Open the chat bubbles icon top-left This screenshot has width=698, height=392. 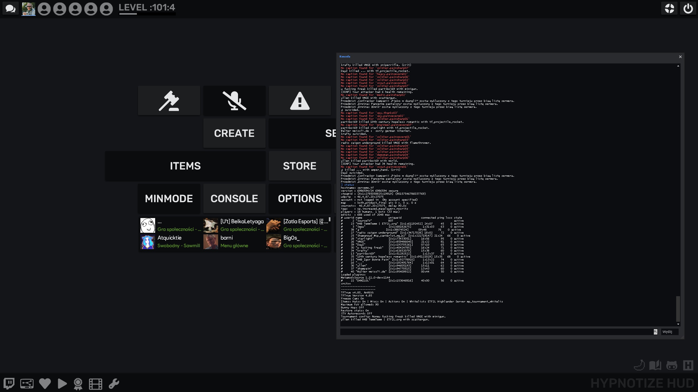(x=10, y=9)
